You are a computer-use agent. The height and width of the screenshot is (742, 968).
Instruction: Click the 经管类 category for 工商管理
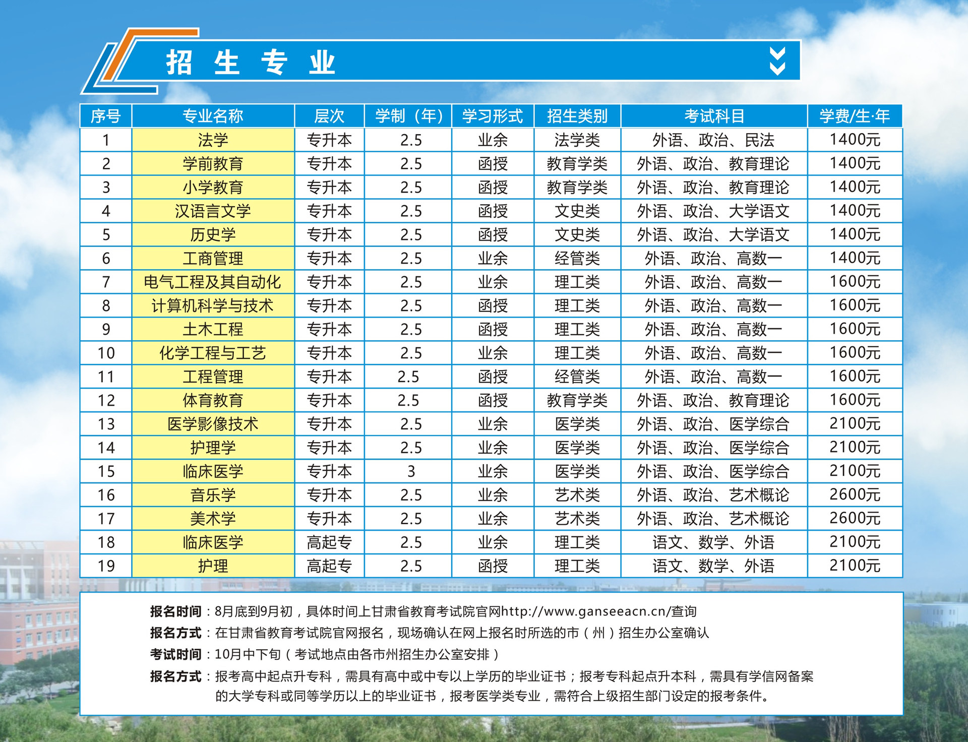pyautogui.click(x=577, y=259)
